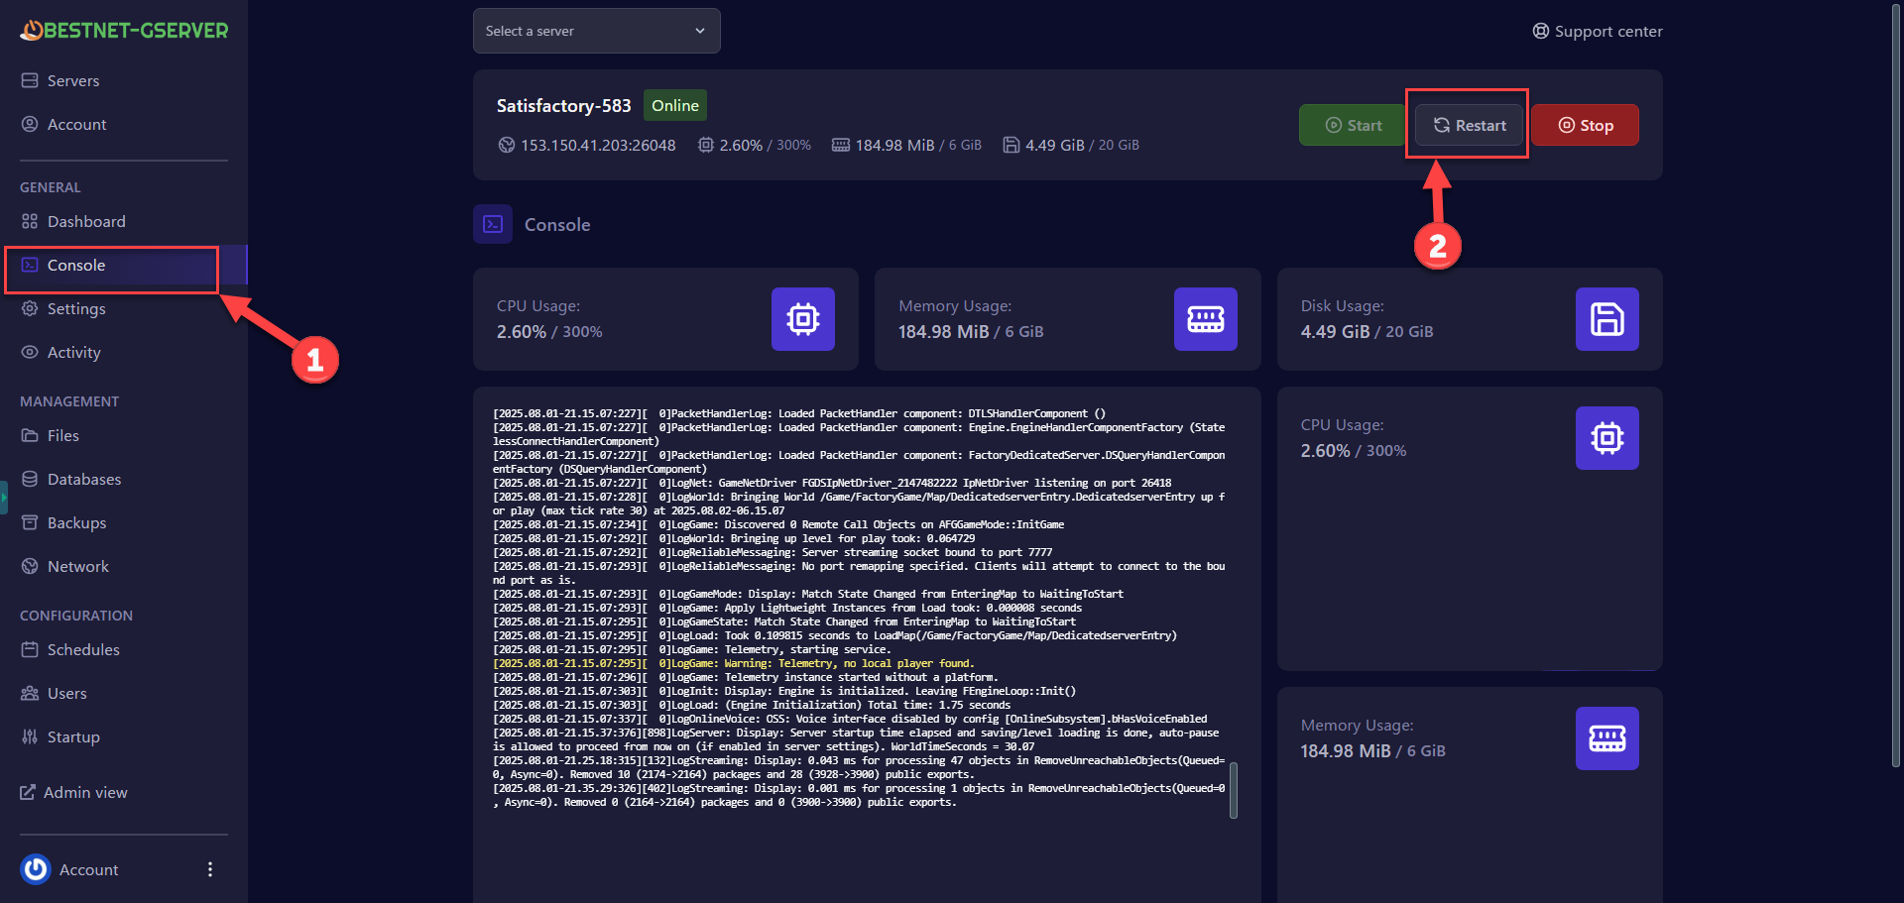
Task: Open the Support center link
Action: (1598, 31)
